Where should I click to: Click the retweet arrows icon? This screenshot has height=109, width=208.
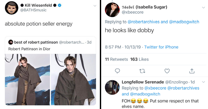(x=142, y=71)
